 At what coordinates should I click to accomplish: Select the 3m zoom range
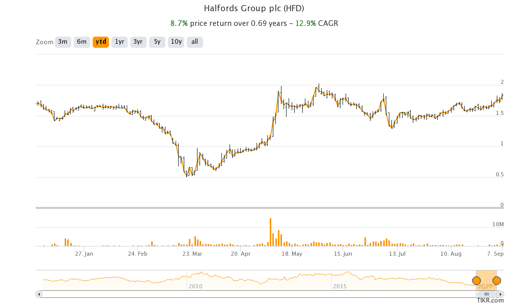tap(63, 42)
